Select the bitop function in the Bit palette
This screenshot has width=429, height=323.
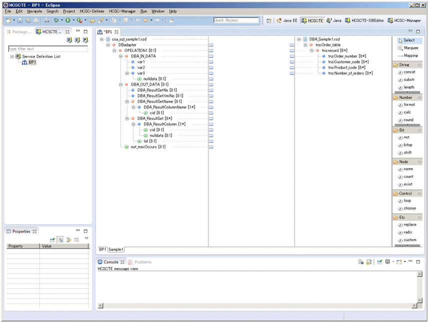408,145
